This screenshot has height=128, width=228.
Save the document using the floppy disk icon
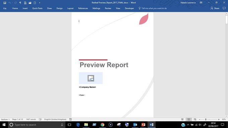pos(5,3)
